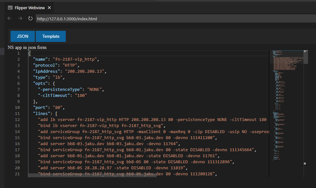This screenshot has width=316, height=188.
Task: Click the line with devno 111345664
Action: (147, 150)
